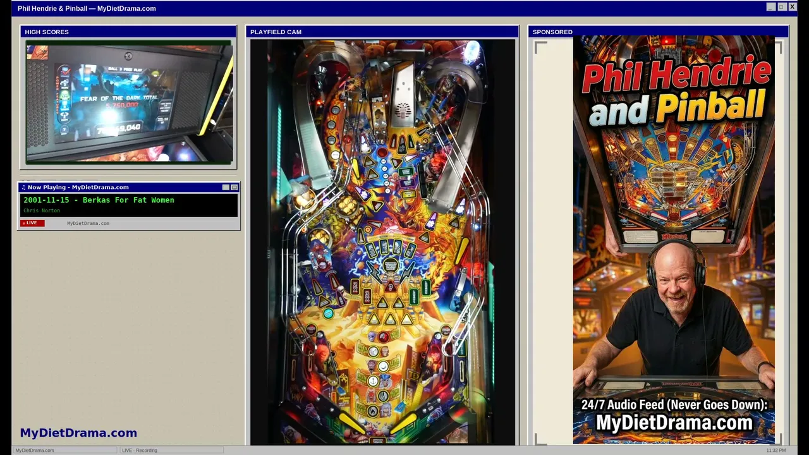Maximize the Phil Hendrie & Pinball window
The image size is (809, 455).
[x=782, y=7]
